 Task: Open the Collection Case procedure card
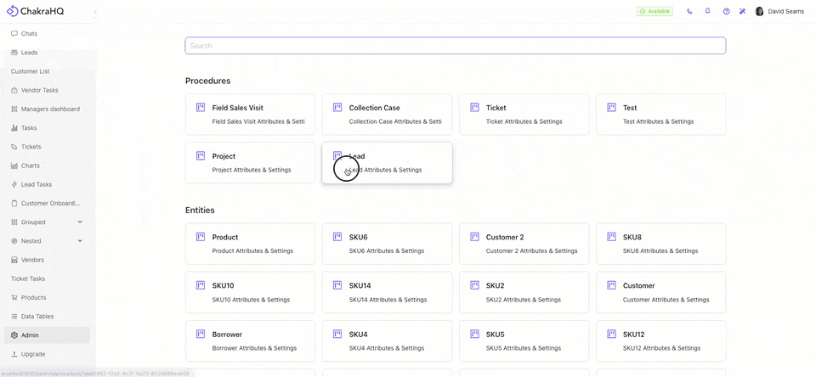387,115
